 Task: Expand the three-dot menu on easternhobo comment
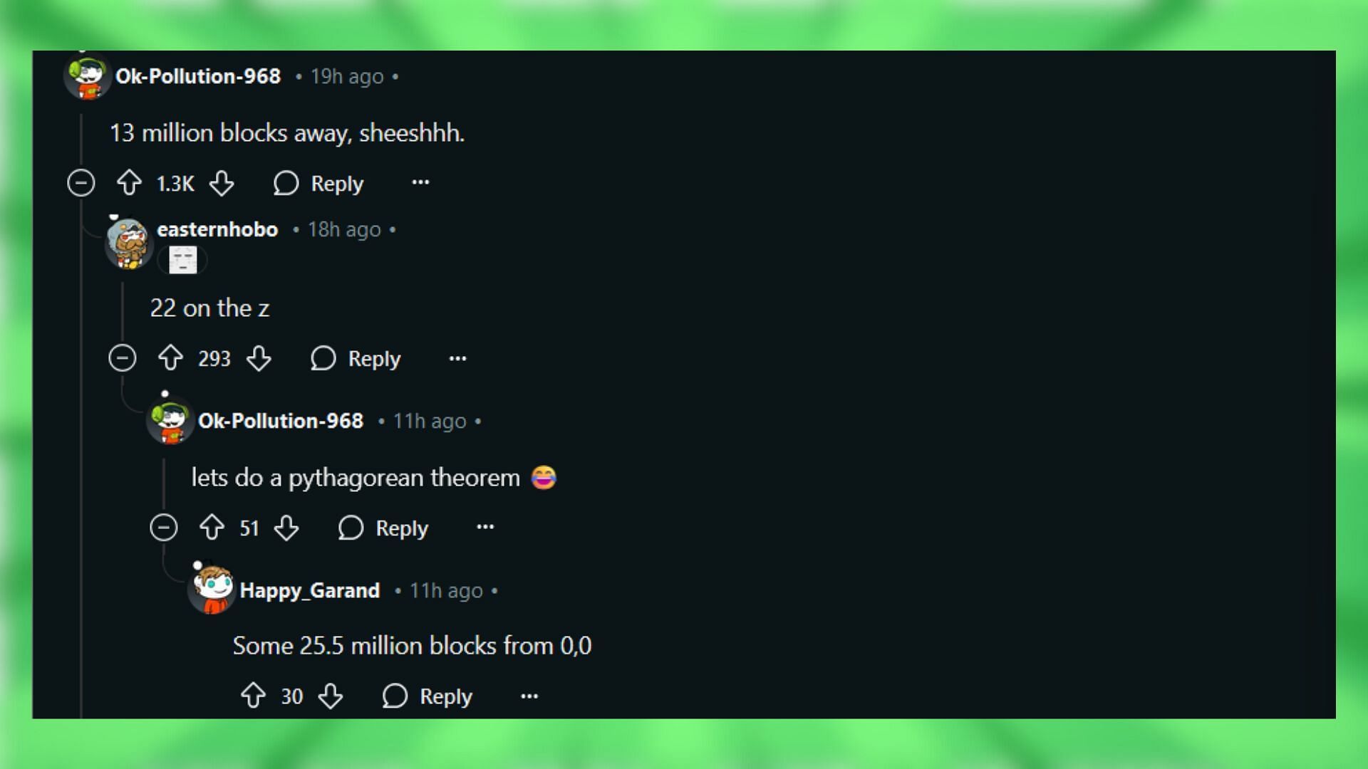(457, 357)
